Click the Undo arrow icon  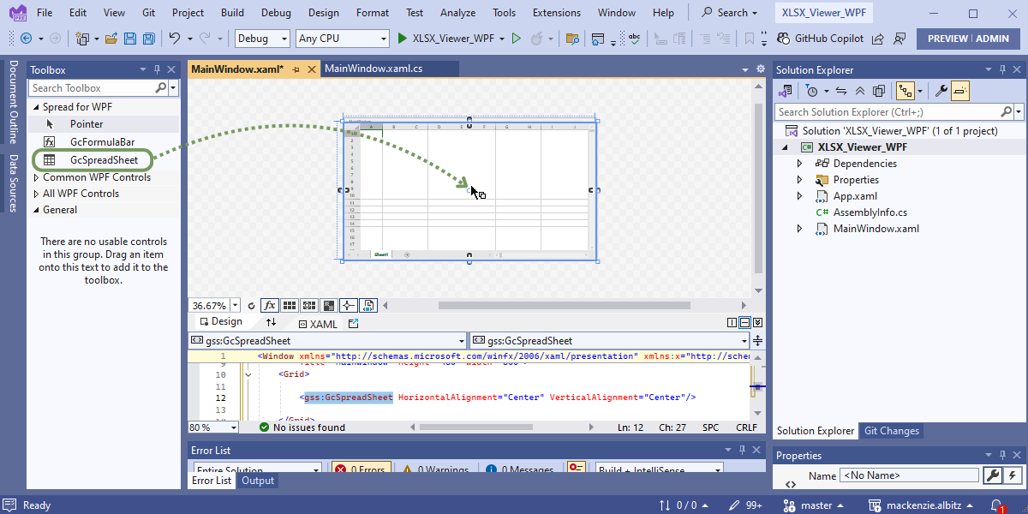tap(175, 39)
